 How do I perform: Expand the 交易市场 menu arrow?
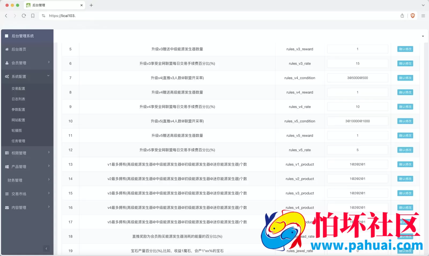click(49, 193)
